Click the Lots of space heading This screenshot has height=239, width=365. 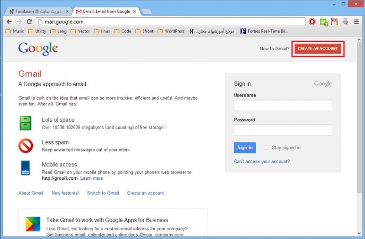58,120
